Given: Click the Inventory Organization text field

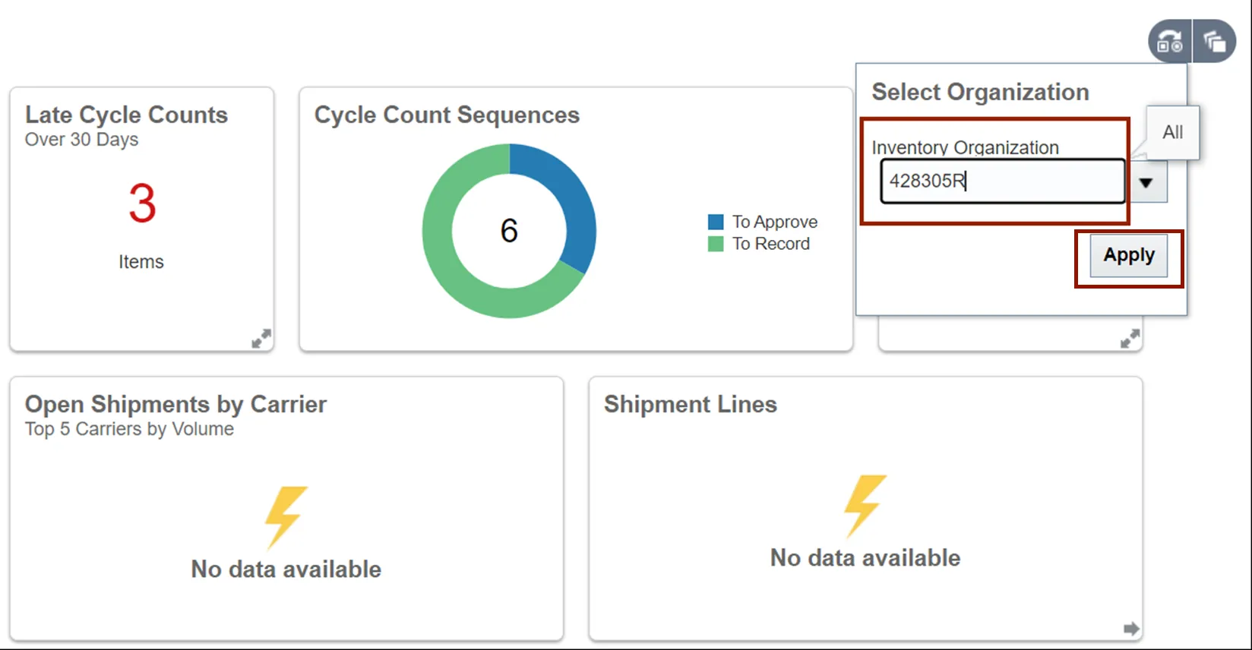Looking at the screenshot, I should click(1001, 181).
